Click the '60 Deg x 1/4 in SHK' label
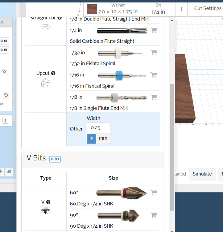The height and width of the screenshot is (232, 223). point(92,204)
